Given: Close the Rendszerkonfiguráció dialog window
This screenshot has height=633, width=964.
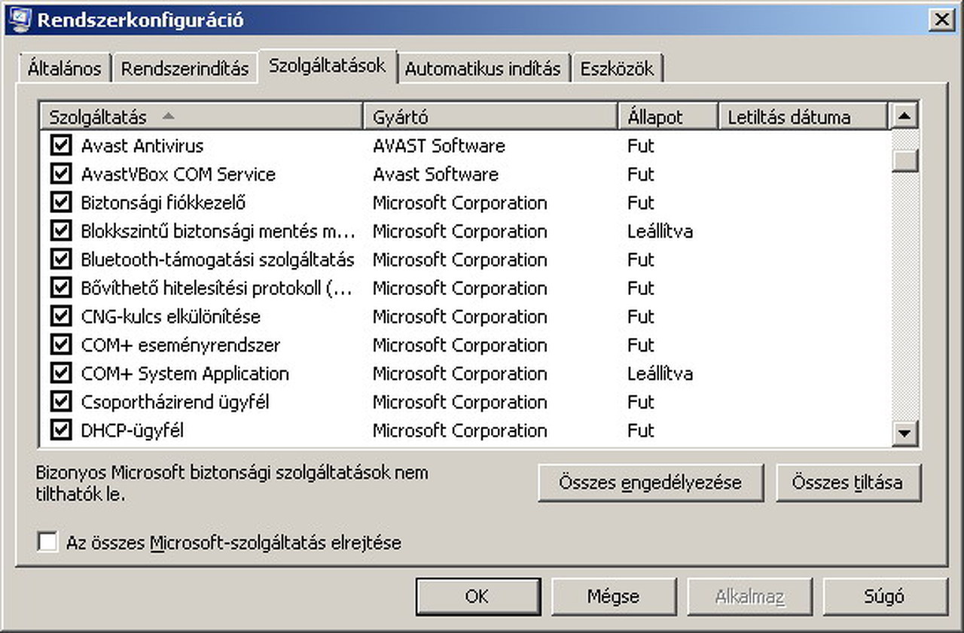Looking at the screenshot, I should (942, 20).
